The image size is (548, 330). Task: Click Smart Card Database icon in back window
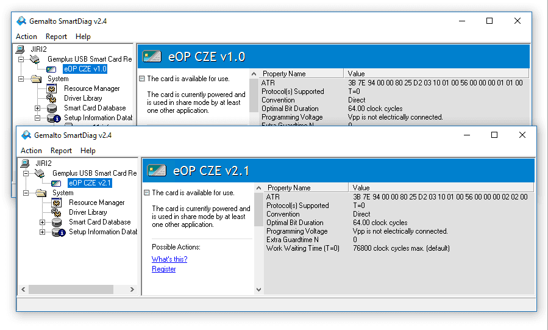[x=51, y=109]
